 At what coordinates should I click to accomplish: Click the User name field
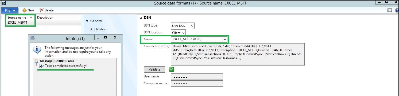click(x=197, y=77)
